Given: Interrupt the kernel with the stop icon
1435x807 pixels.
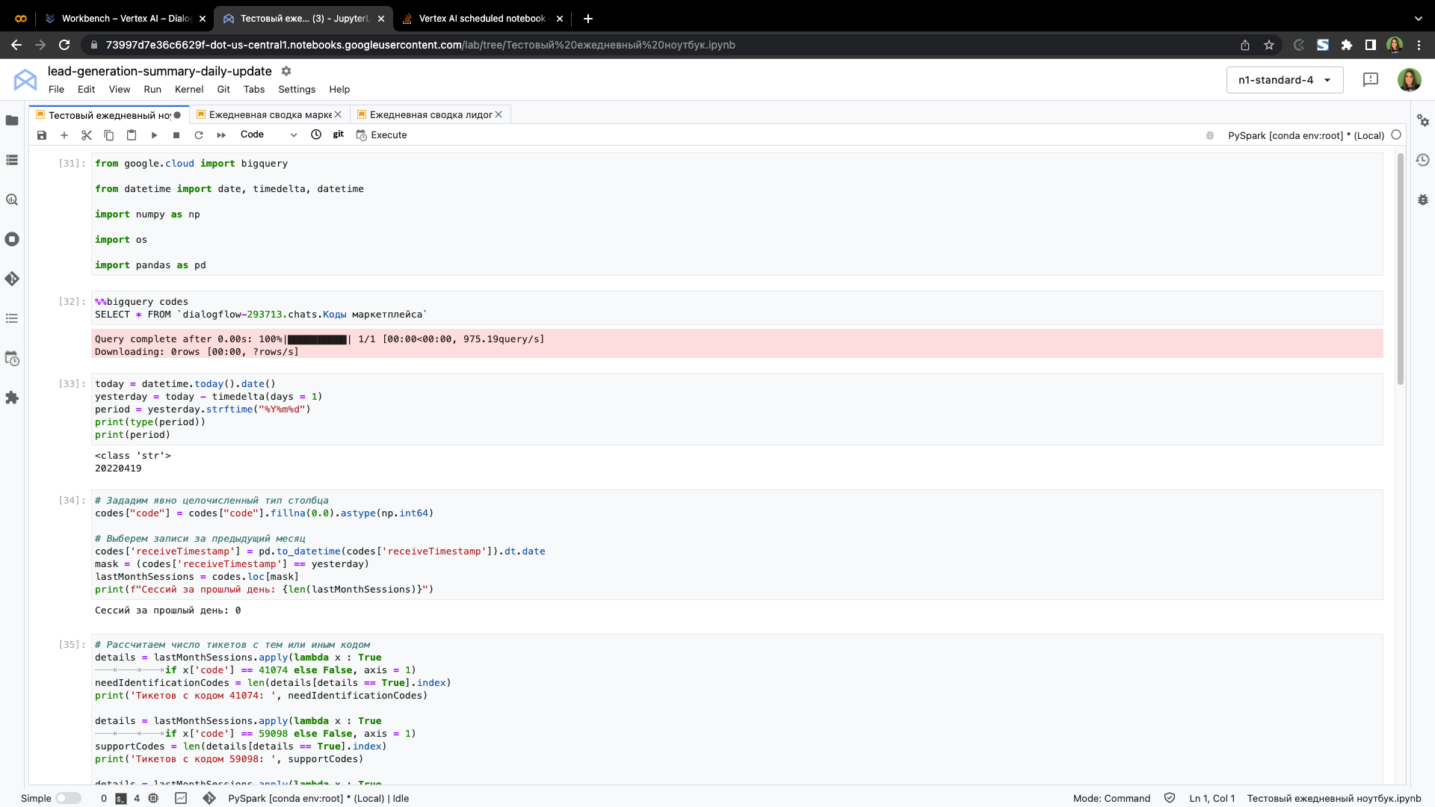Looking at the screenshot, I should [176, 135].
